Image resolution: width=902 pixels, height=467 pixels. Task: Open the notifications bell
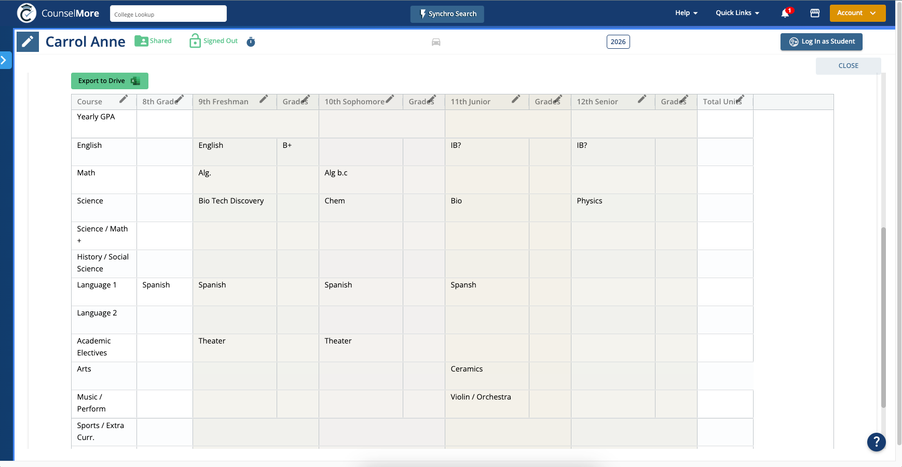pos(785,13)
